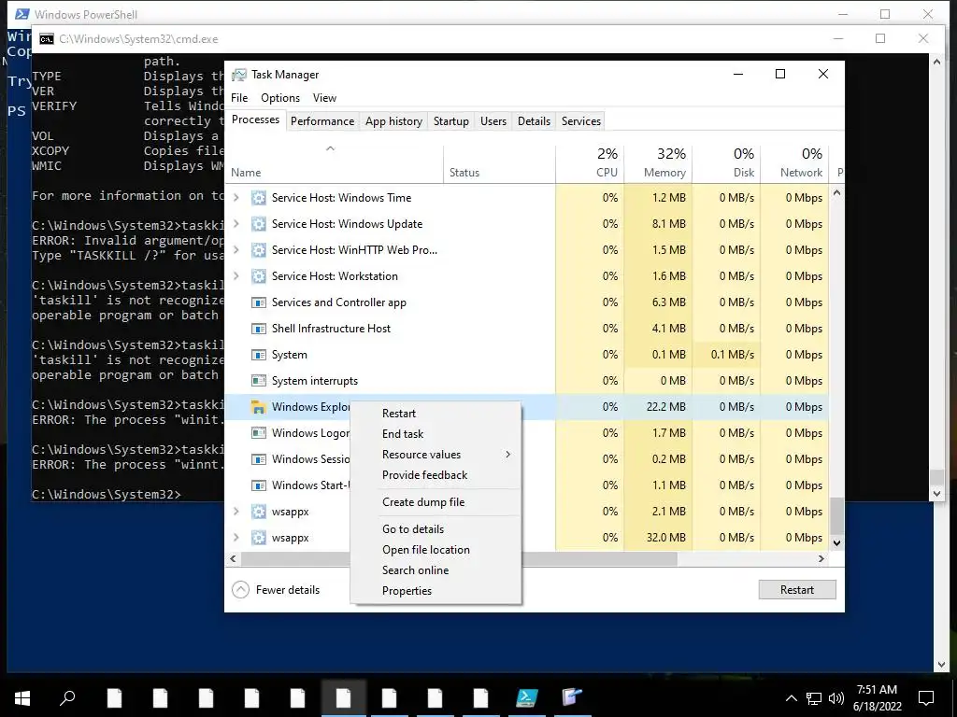Image resolution: width=957 pixels, height=717 pixels.
Task: Open the Options menu
Action: pos(280,98)
